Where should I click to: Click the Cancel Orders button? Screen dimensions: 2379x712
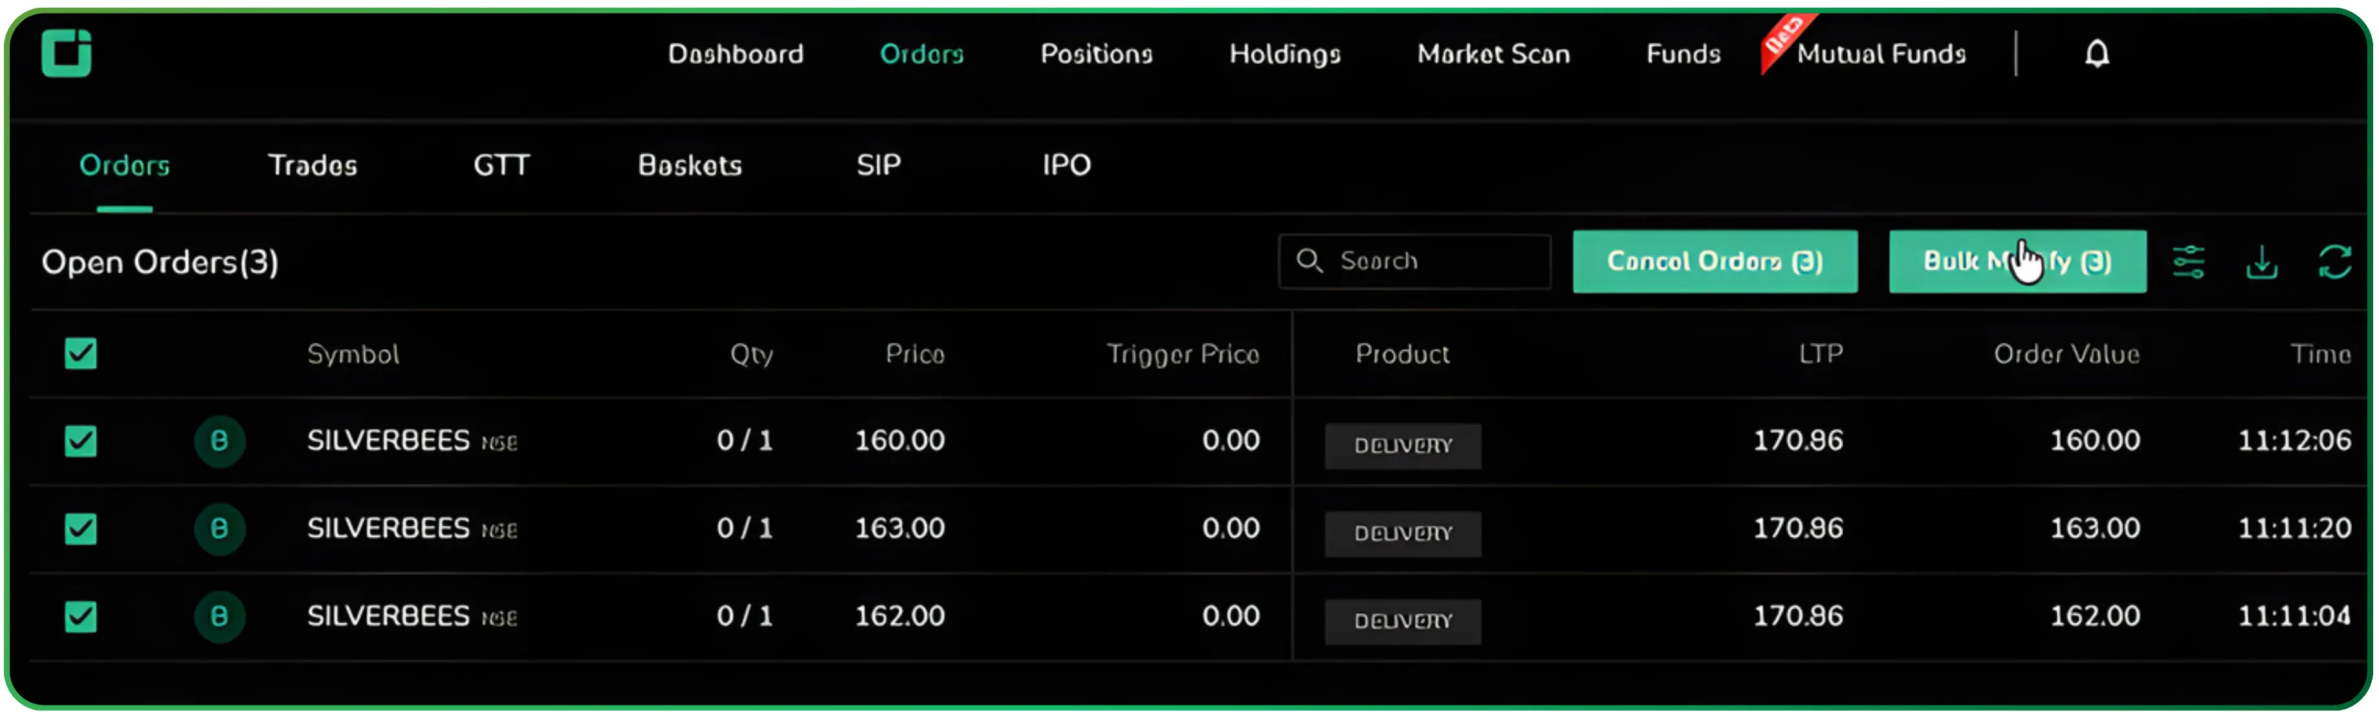coord(1714,261)
